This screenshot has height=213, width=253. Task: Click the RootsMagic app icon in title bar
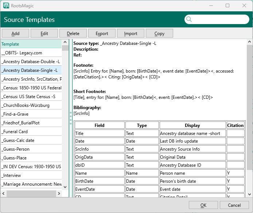6,6
